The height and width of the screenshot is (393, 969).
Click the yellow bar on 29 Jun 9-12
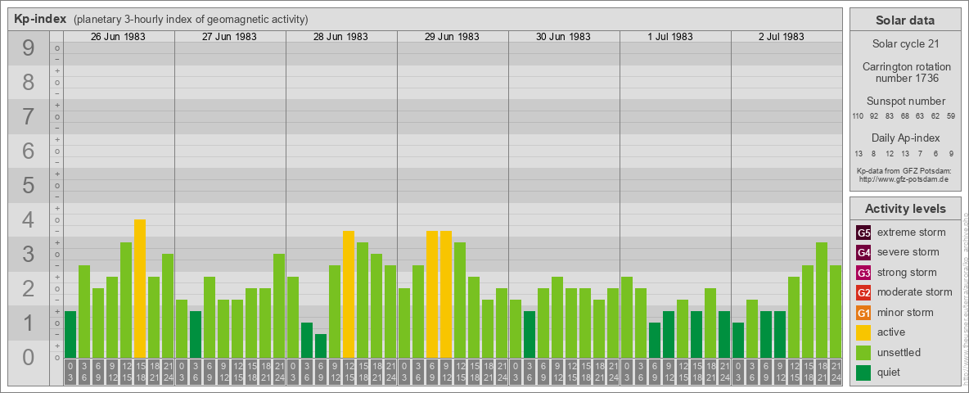pos(445,294)
